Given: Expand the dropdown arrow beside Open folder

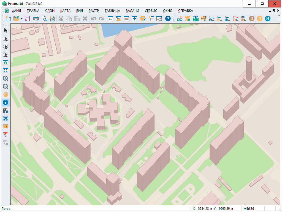Looking at the screenshot, I should 21,19.
